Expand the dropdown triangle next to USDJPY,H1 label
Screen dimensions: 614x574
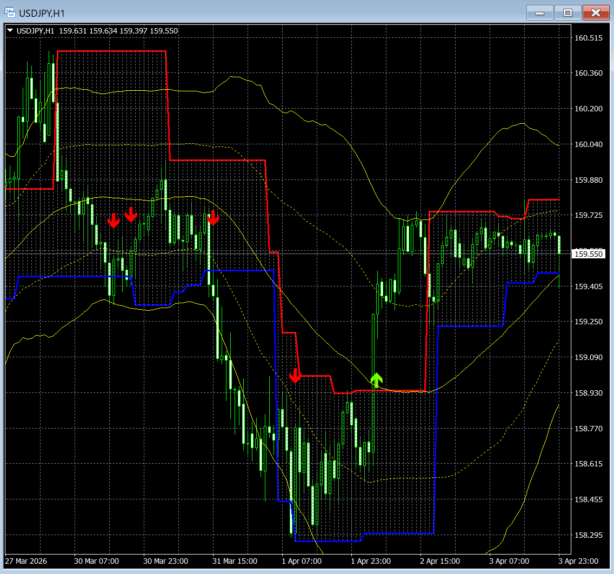[10, 31]
